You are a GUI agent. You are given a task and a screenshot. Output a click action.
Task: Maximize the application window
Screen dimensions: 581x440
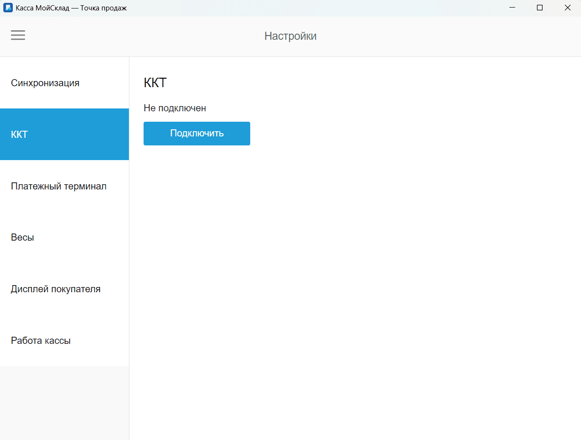540,8
